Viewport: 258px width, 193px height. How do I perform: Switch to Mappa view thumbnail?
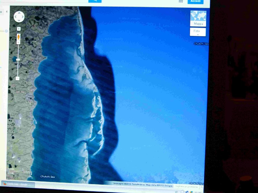[x=198, y=18]
